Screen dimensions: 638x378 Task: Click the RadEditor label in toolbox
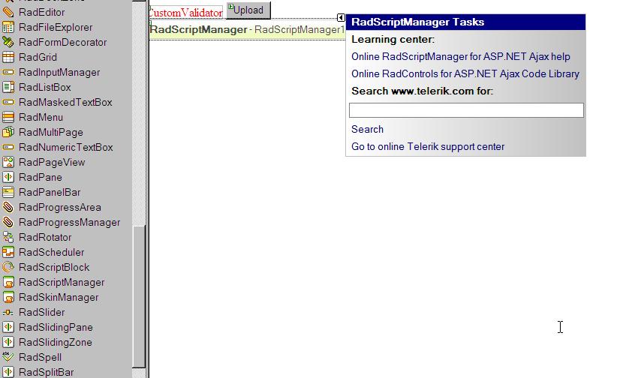(x=42, y=12)
